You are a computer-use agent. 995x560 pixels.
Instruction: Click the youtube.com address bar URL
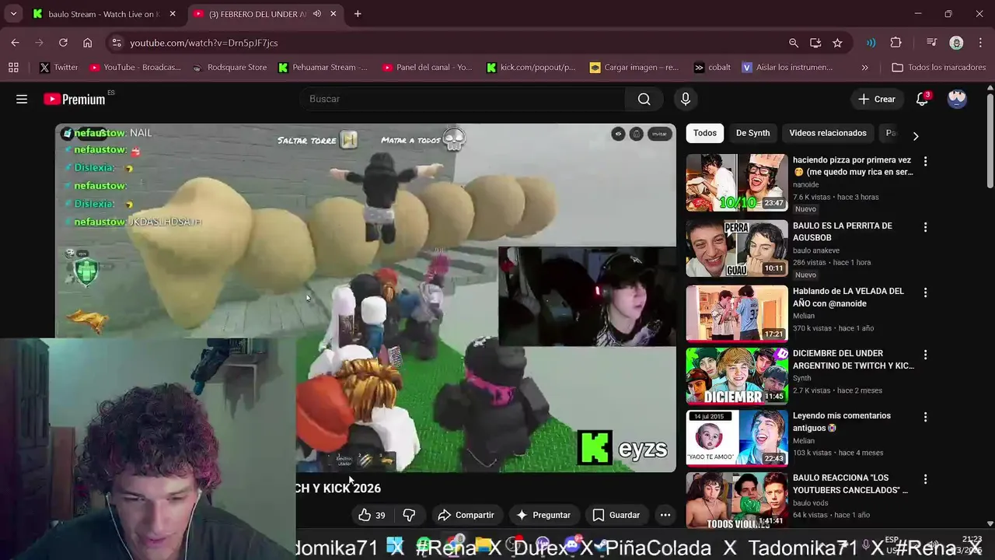204,43
